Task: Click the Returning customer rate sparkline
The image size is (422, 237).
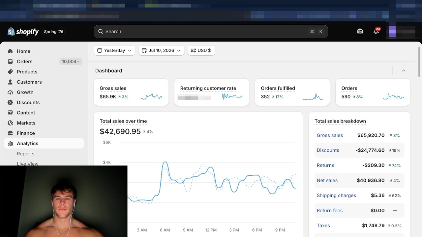Action: coord(232,96)
